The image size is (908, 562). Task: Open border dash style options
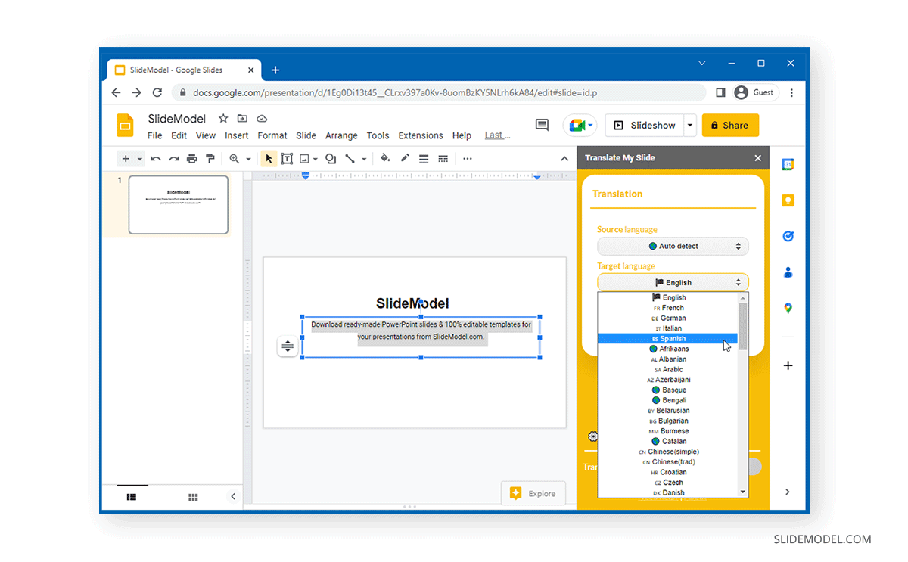(443, 159)
